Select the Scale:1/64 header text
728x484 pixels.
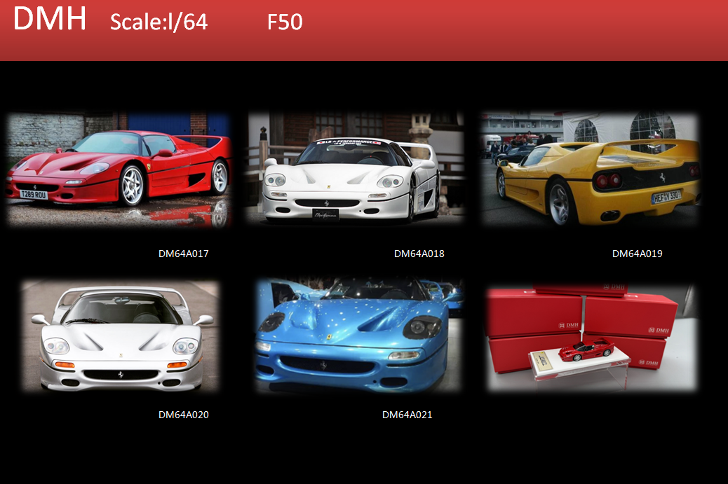click(x=159, y=22)
